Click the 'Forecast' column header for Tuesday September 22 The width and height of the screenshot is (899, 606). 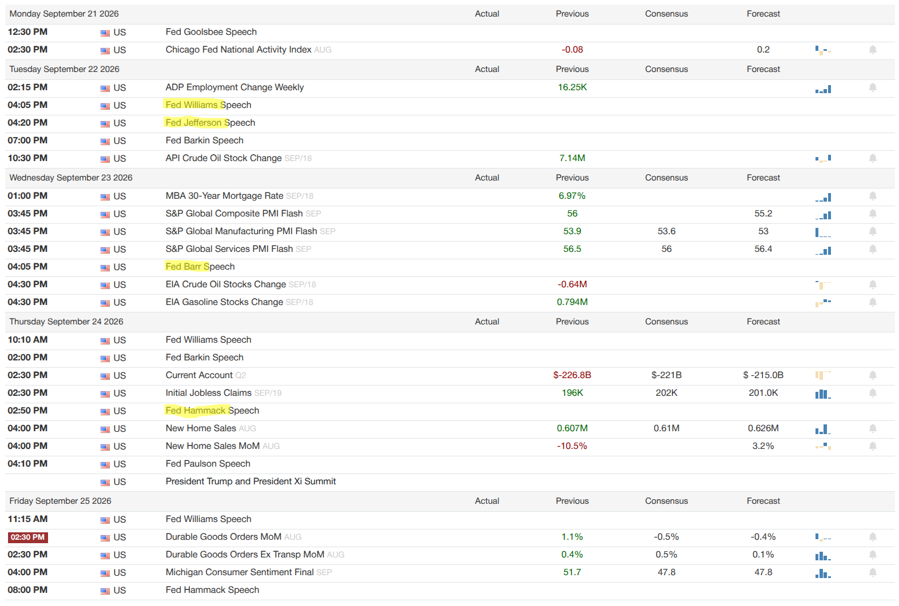tap(763, 69)
